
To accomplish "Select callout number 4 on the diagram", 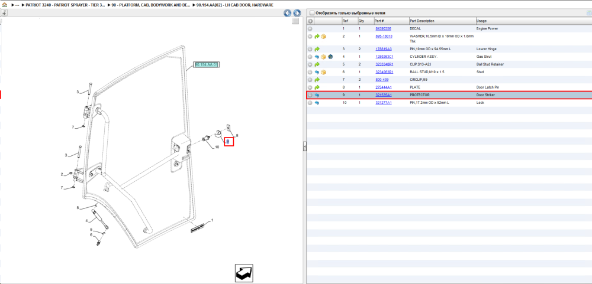I will (86, 221).
